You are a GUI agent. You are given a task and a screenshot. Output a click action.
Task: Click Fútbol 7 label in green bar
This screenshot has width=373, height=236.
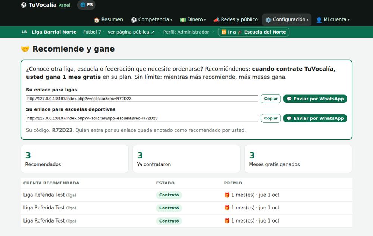[92, 32]
